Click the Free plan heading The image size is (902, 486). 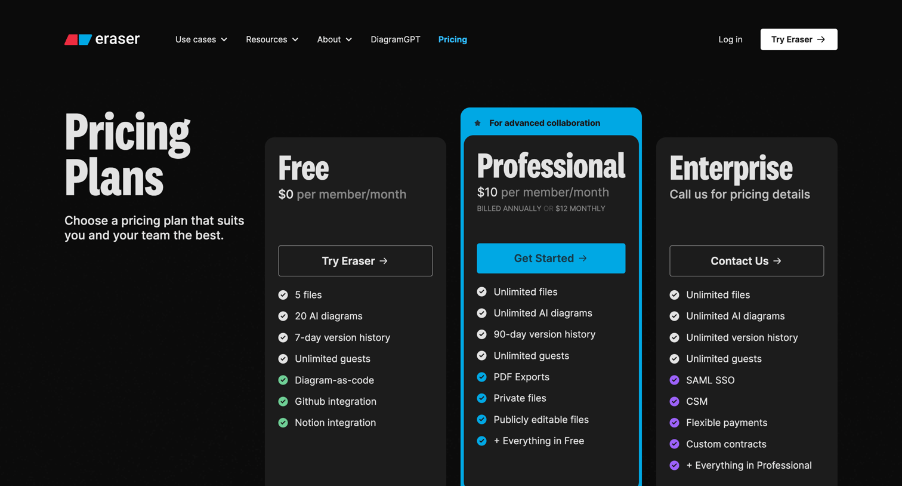pos(304,168)
